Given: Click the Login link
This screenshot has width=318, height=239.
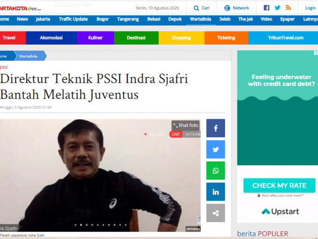Looking at the screenshot, I should coord(310,8).
